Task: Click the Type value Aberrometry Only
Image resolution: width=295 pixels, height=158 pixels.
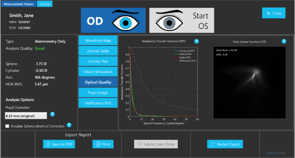Action: (x=50, y=41)
